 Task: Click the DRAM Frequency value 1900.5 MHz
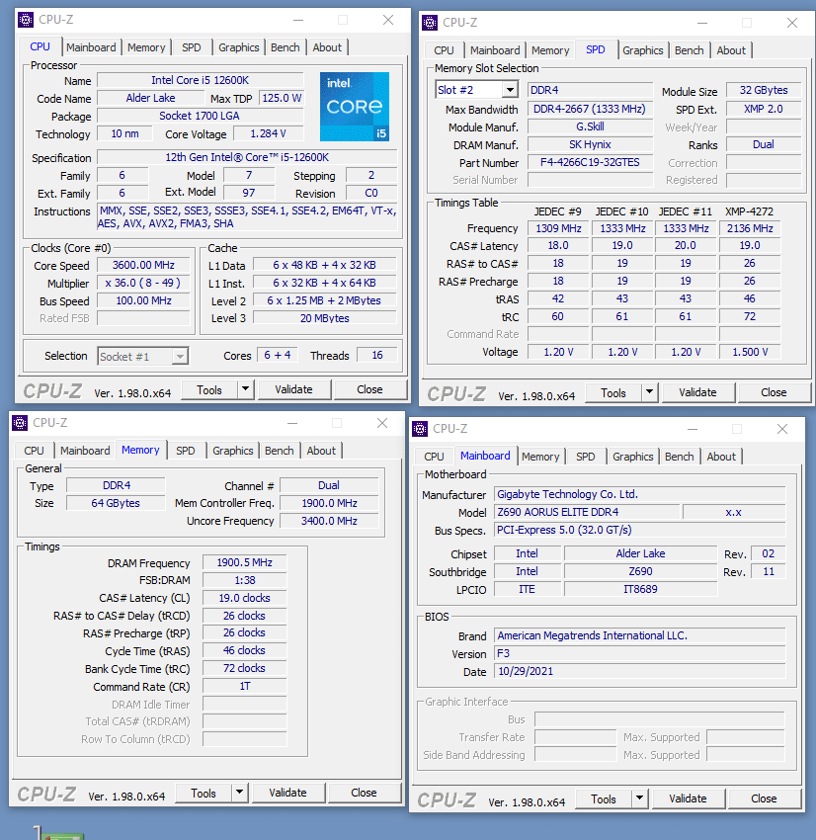pyautogui.click(x=245, y=562)
